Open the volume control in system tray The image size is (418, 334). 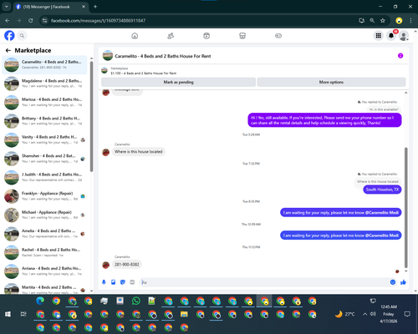click(x=373, y=314)
